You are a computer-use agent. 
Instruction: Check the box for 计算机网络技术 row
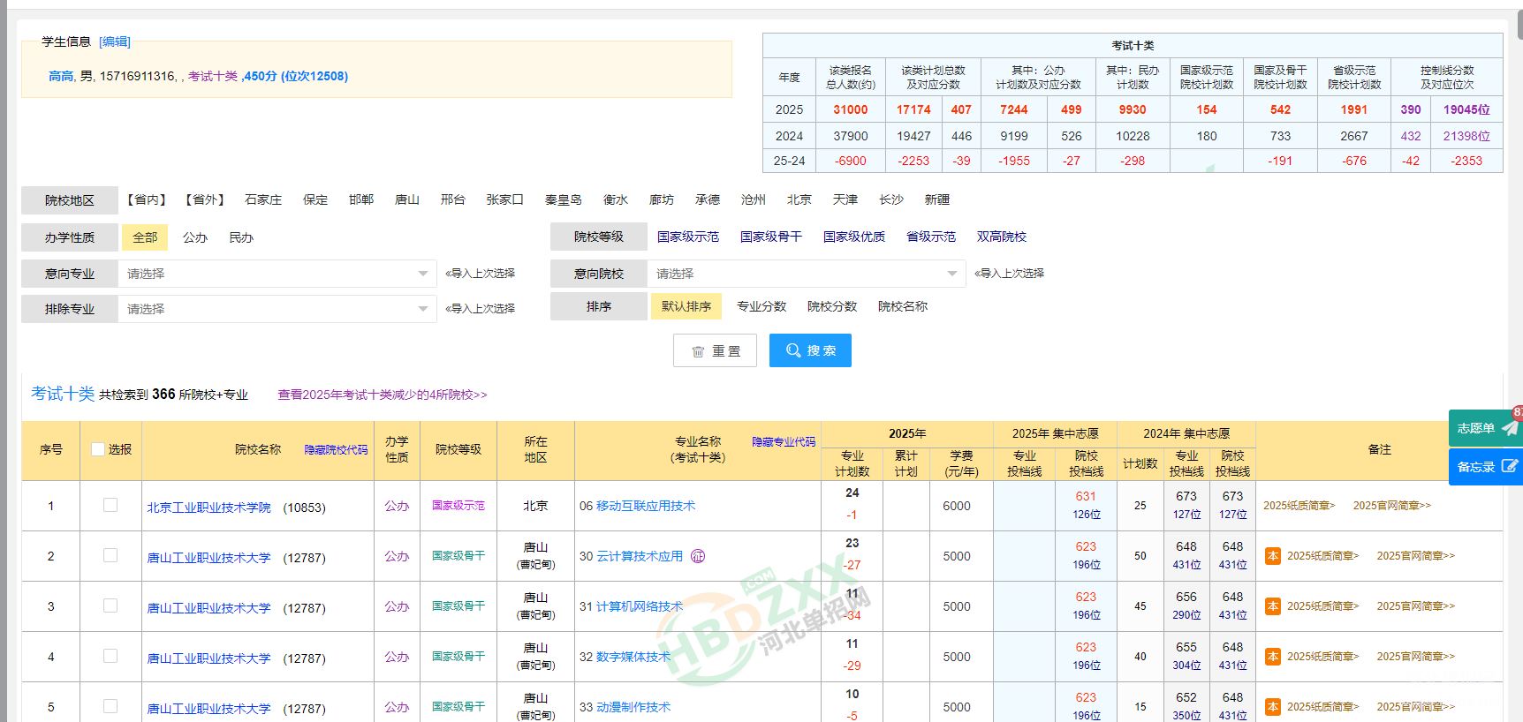coord(110,605)
